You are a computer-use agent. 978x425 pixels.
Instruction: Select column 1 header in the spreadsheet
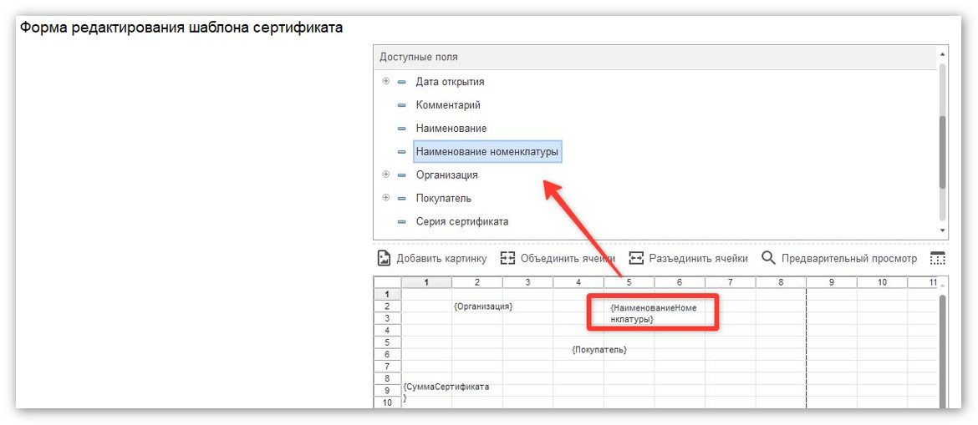tap(426, 282)
